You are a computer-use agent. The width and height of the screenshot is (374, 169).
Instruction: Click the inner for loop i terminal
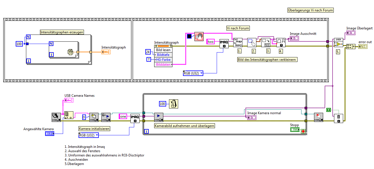(x=51, y=55)
